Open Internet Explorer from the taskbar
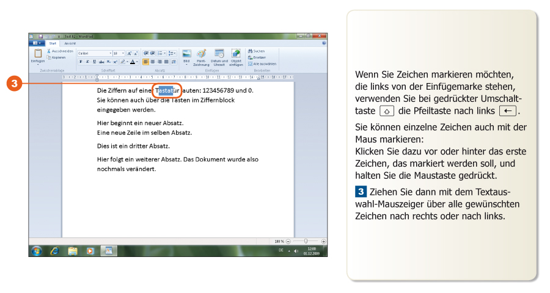 click(x=54, y=250)
